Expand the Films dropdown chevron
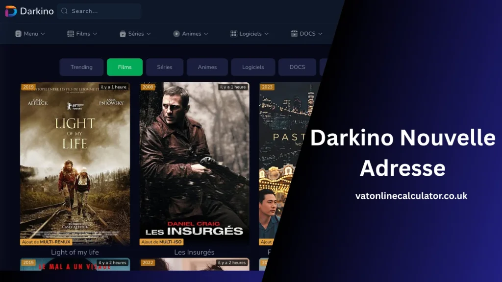This screenshot has width=502, height=282. coord(95,34)
